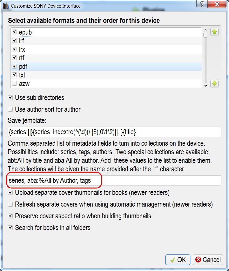The width and height of the screenshot is (229, 271).
Task: Uncheck the epub format checkbox
Action: click(x=14, y=32)
